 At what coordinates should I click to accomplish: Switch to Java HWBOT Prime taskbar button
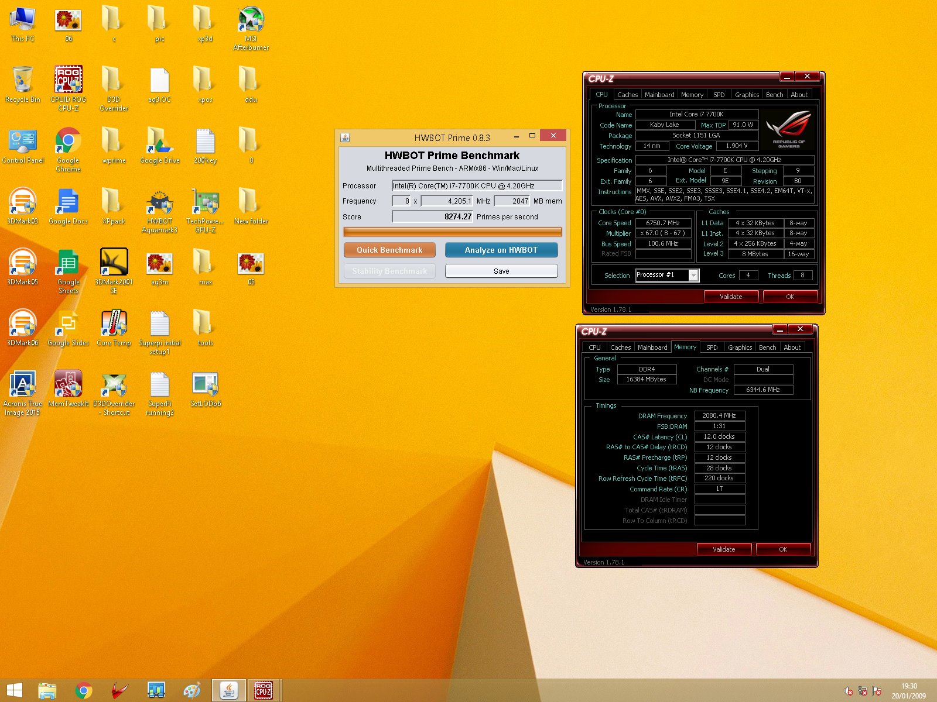(x=228, y=690)
